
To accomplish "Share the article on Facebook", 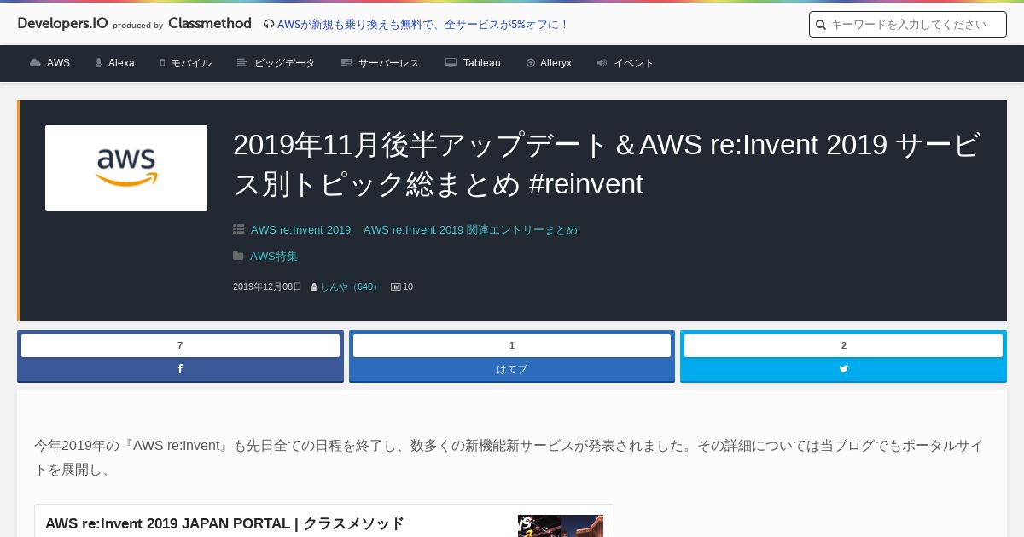I will click(180, 369).
